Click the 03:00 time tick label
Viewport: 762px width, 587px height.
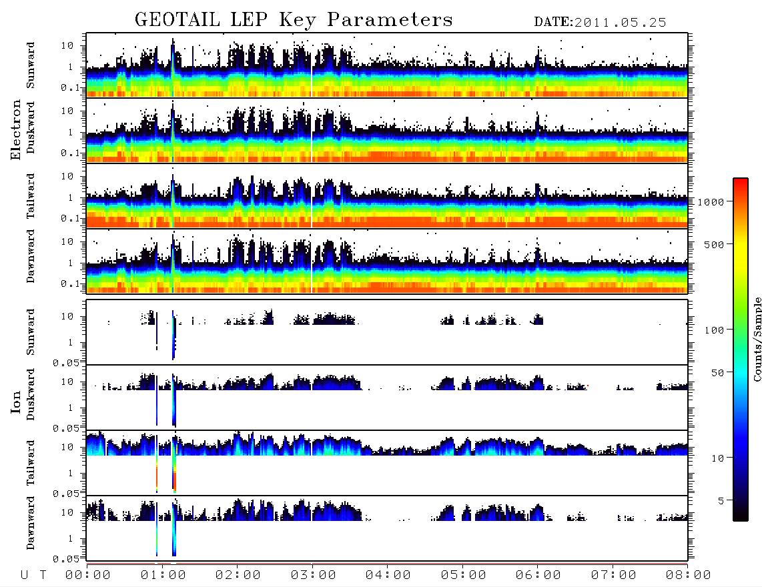tap(314, 575)
